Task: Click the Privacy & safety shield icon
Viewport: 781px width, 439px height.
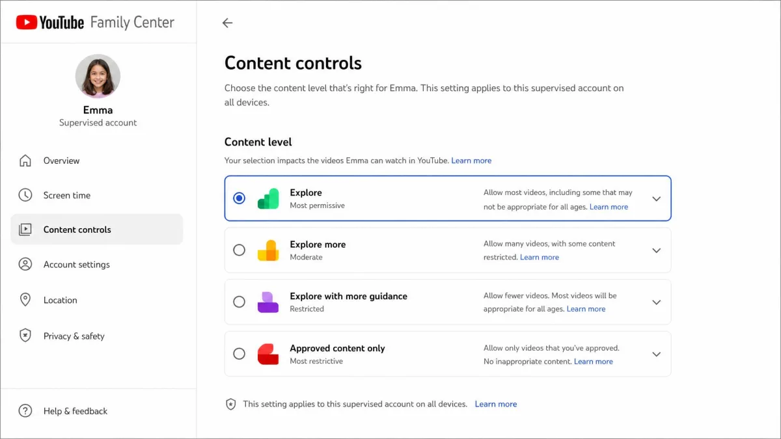Action: click(x=25, y=336)
